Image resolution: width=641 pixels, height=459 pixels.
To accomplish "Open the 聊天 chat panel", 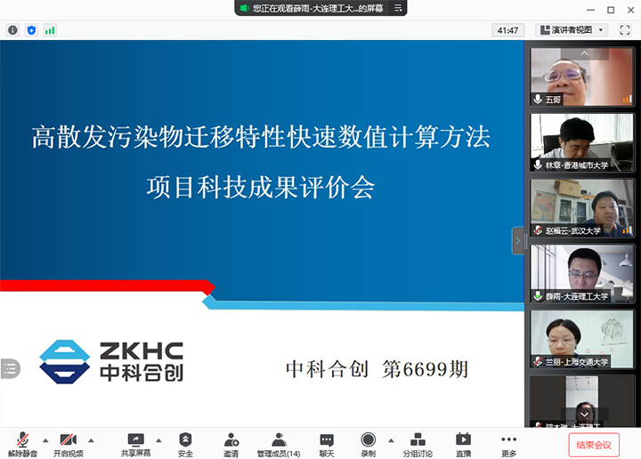I will pos(327,444).
